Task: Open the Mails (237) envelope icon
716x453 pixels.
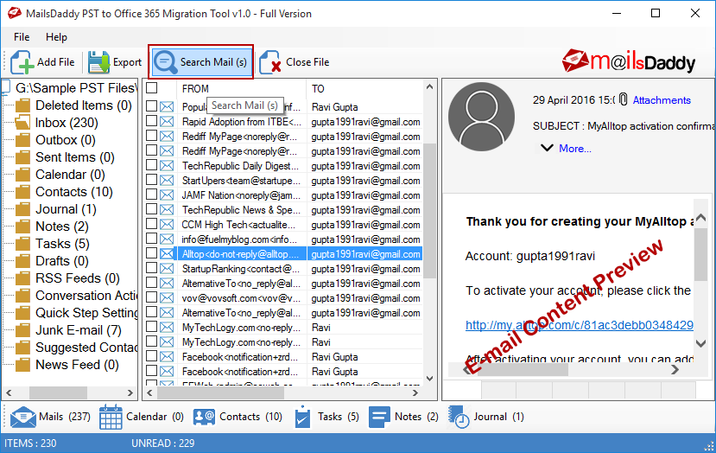Action: [x=22, y=417]
